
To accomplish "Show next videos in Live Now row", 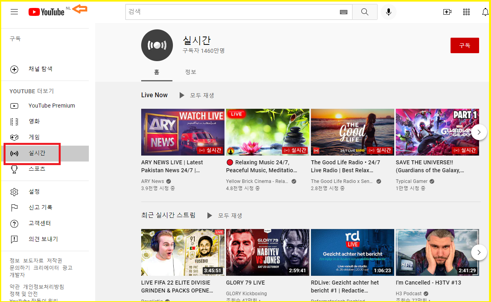I will pos(479,132).
